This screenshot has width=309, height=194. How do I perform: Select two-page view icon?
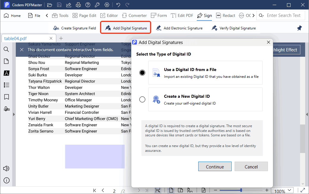180,190
